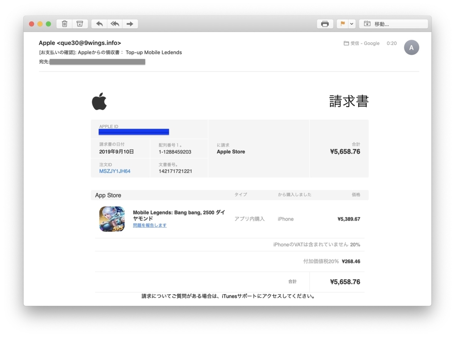This screenshot has height=337, width=455.
Task: Click the Mobile Legends item title text
Action: [x=179, y=215]
